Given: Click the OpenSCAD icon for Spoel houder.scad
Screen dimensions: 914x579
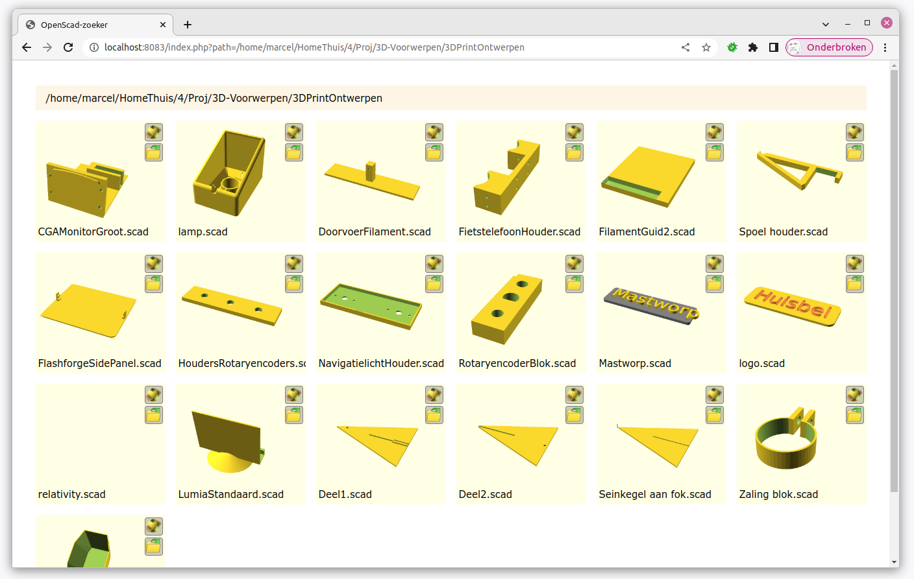Looking at the screenshot, I should point(855,132).
